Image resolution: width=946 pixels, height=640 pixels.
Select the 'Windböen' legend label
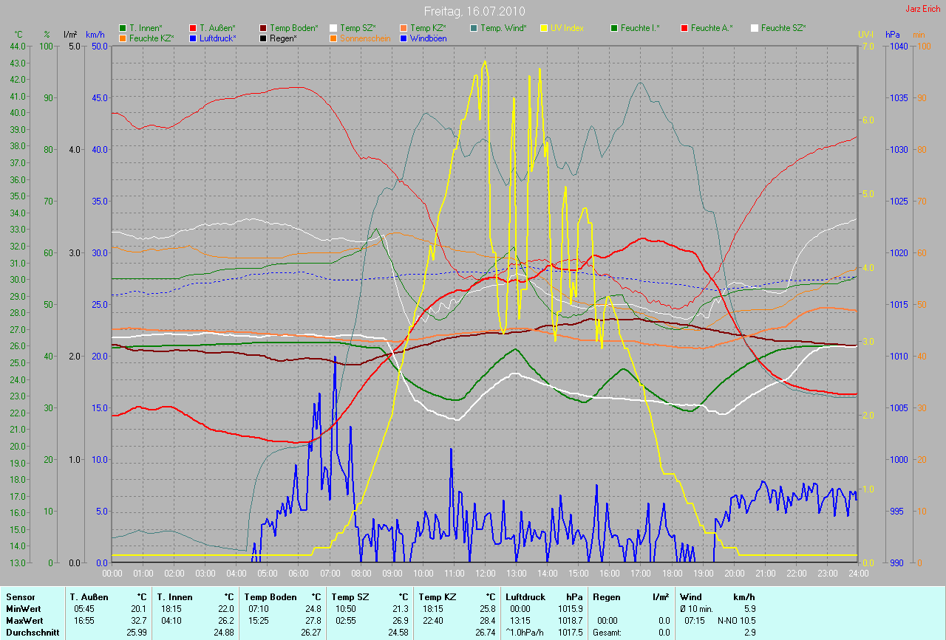(429, 38)
